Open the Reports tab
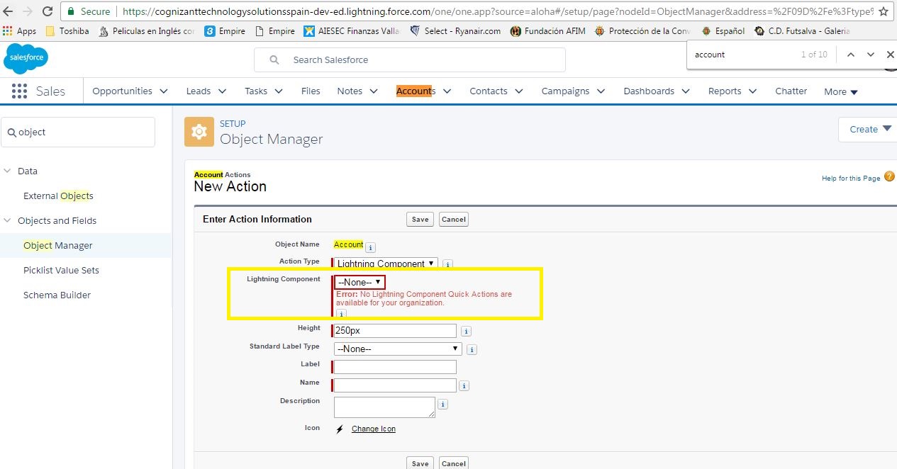 (725, 91)
